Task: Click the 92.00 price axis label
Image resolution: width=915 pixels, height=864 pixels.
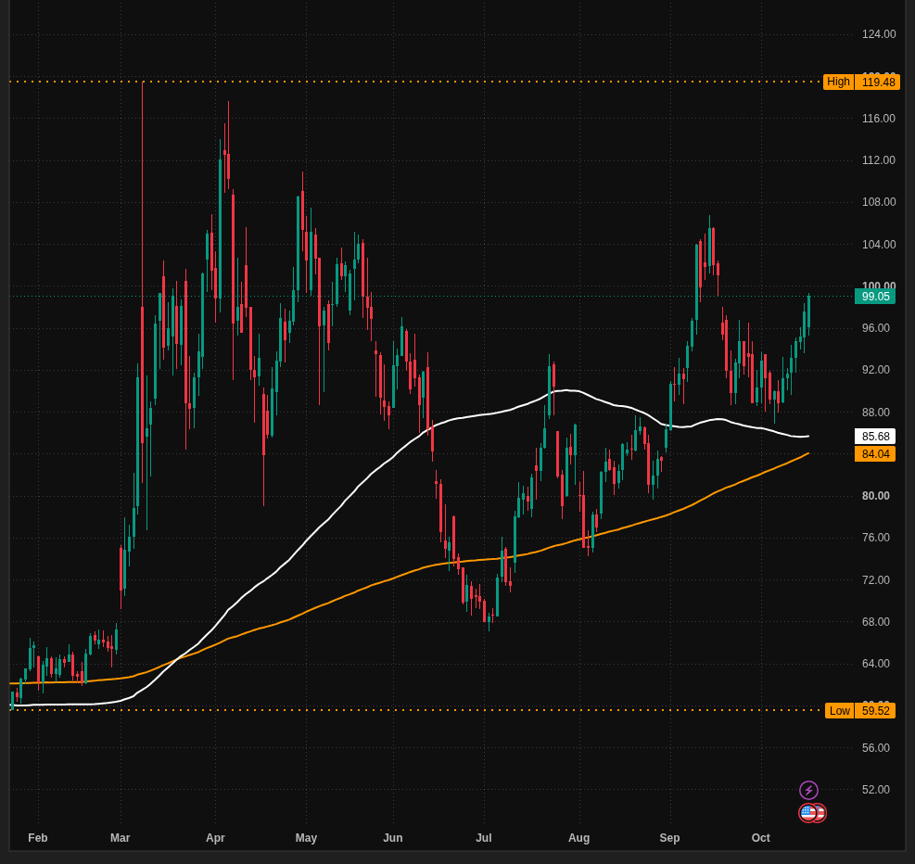Action: tap(876, 370)
